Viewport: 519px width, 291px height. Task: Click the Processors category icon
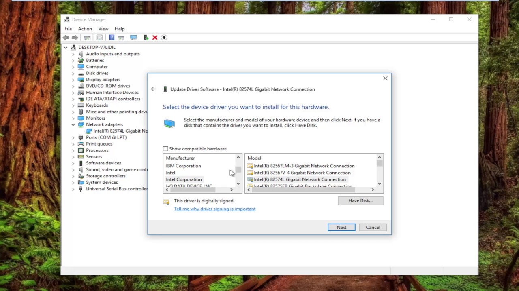coord(81,150)
